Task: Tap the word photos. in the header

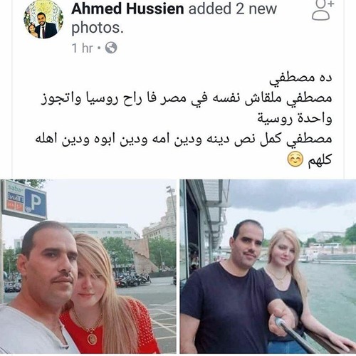Action: [x=98, y=28]
